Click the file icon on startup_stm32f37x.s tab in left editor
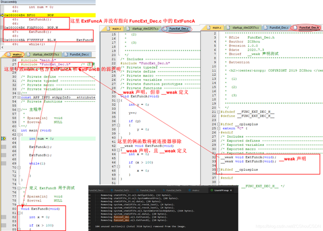 pyautogui.click(x=29, y=54)
